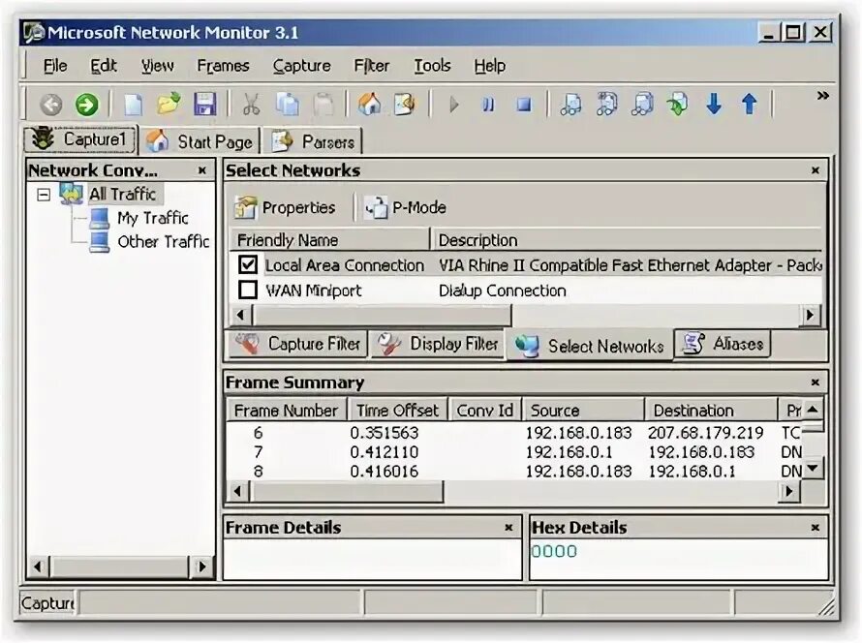Screen dimensions: 862x643
Task: Close the Network Conversations panel
Action: (201, 170)
